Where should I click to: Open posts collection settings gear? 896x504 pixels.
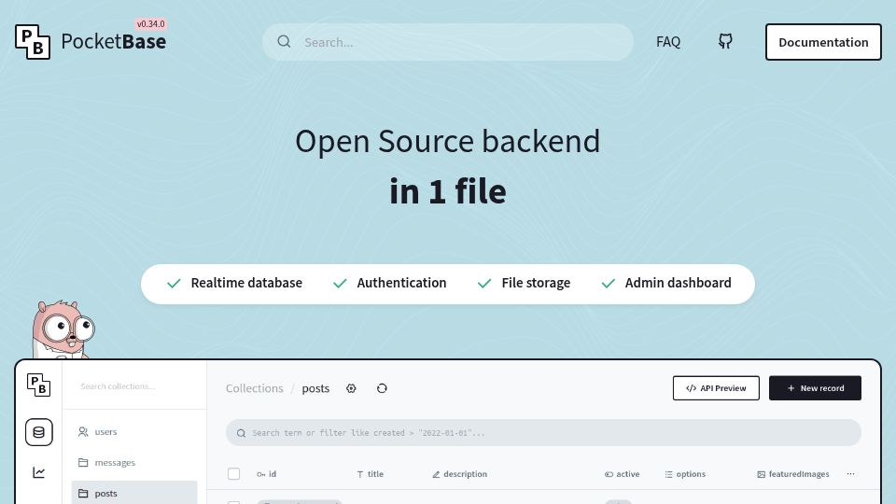(351, 388)
